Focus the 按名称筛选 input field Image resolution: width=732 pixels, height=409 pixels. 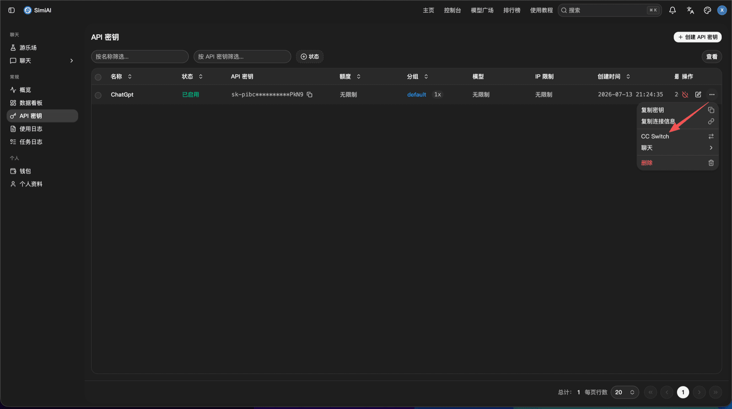tap(140, 57)
